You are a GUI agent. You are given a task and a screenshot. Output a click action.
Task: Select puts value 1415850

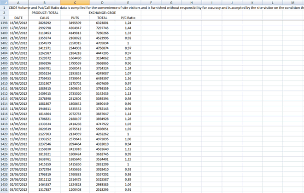(75, 165)
